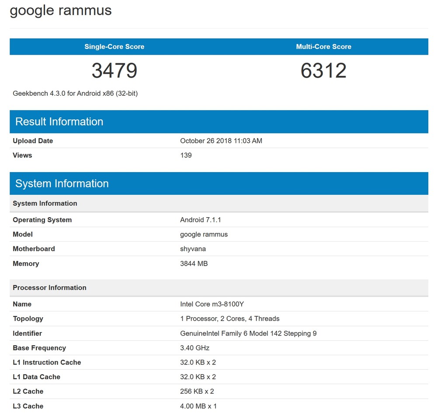Click the Model value "google rammus"

tap(204, 234)
